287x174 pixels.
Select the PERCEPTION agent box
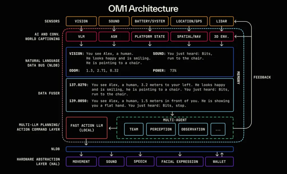161,129
